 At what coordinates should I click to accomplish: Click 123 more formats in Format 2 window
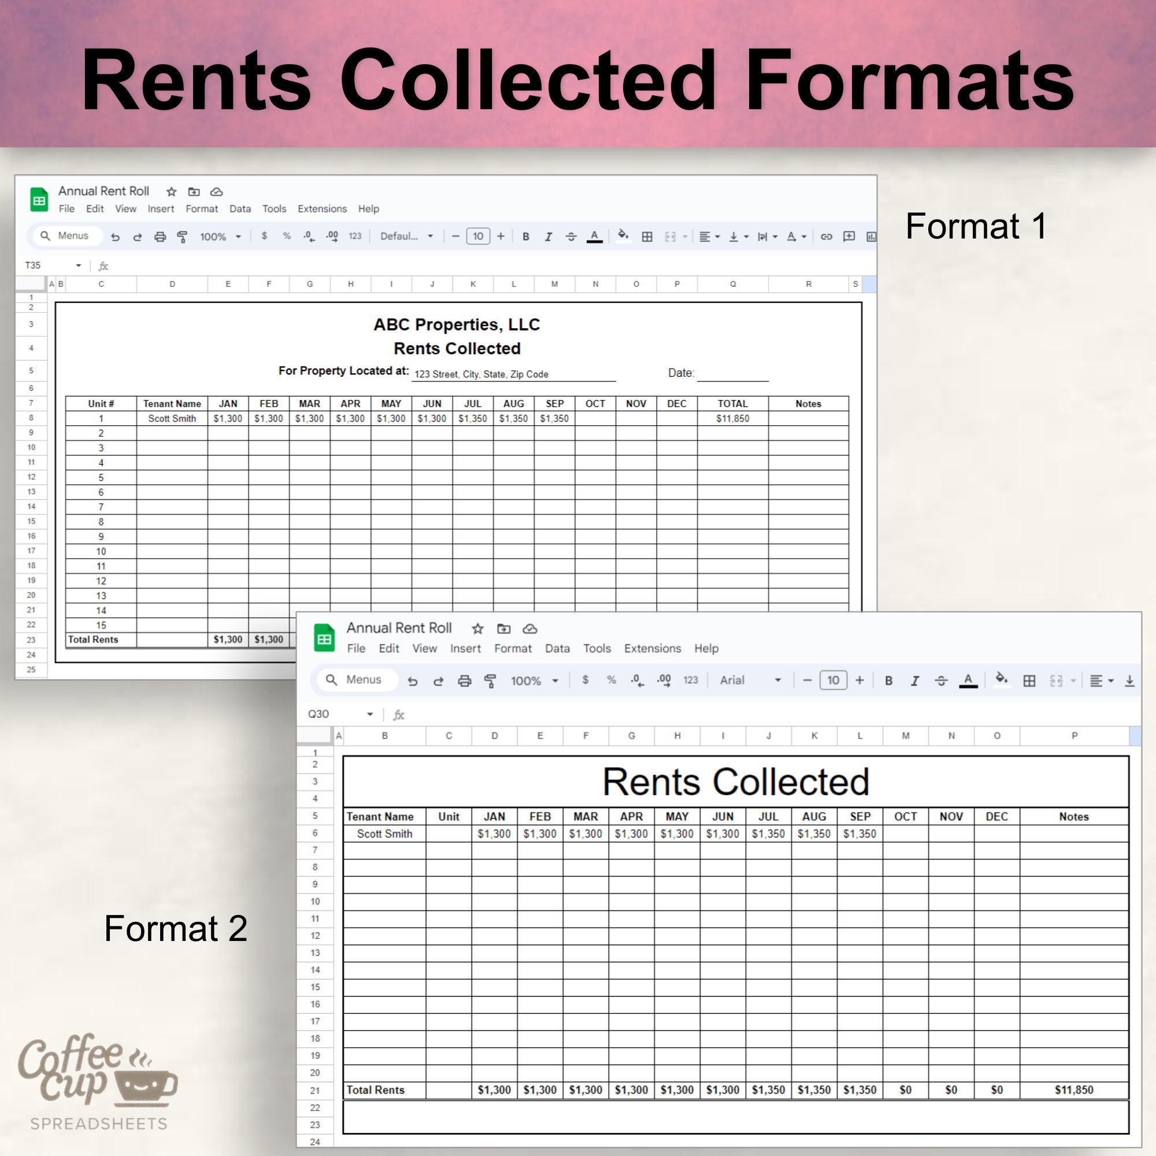(x=691, y=680)
